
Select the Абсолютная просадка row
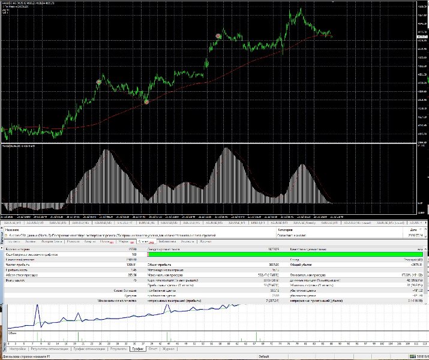(x=71, y=275)
